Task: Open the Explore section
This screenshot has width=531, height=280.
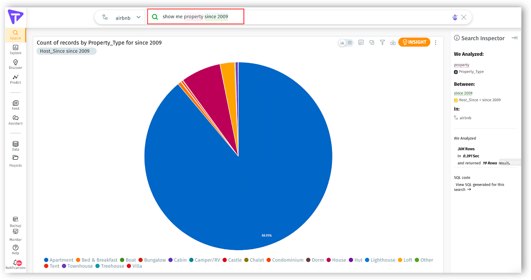Action: click(15, 50)
